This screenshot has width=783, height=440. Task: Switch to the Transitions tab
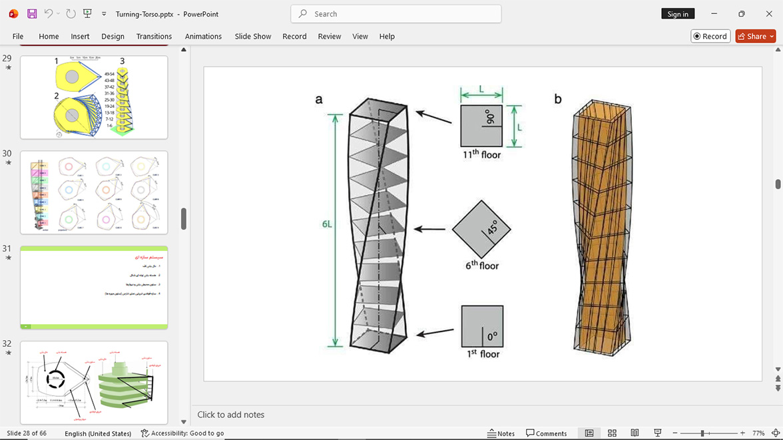(x=154, y=37)
